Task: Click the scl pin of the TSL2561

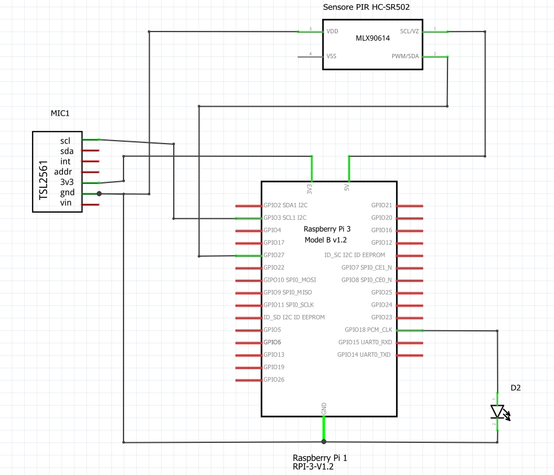Action: coord(90,139)
